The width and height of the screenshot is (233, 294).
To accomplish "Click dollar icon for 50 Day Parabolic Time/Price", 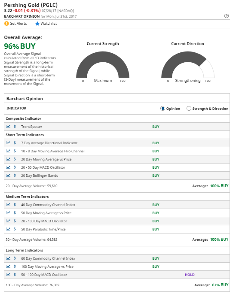I will point(15,229).
